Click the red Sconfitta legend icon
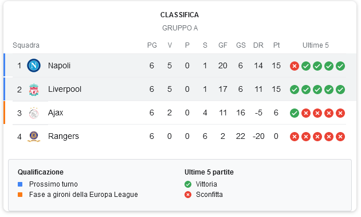Screen dimensions: 361x217 click(x=188, y=195)
